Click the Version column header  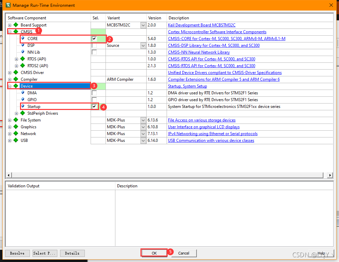[156, 18]
